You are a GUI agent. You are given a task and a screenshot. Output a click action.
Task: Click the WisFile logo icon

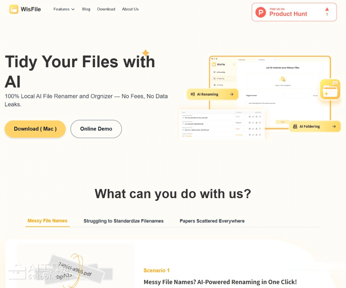(x=14, y=9)
